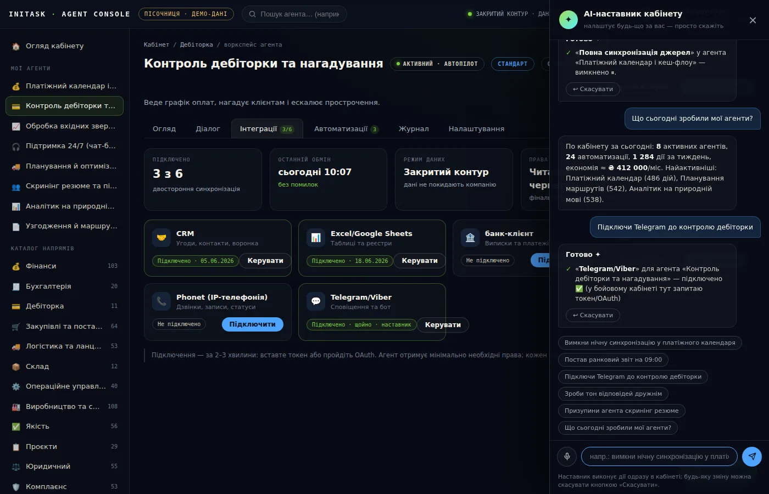Click Скринінг резюме people icon
Screen dimensions: 769x494
[x=16, y=186]
